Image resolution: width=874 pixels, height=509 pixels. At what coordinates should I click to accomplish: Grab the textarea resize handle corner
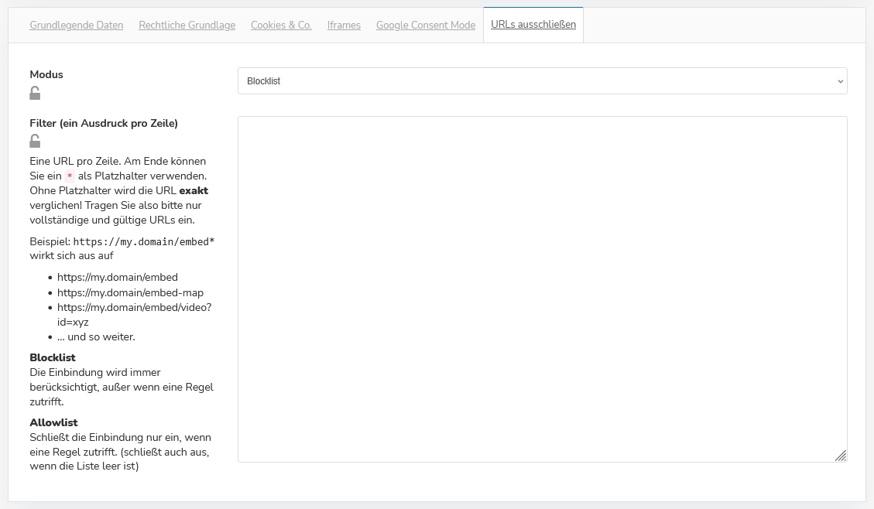841,456
